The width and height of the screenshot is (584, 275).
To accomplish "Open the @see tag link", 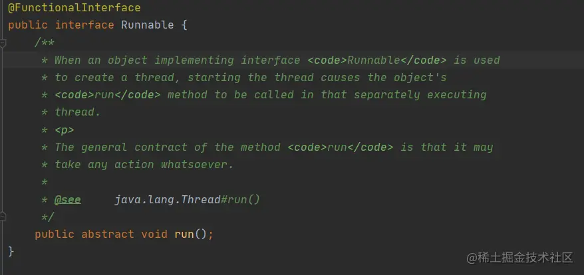I will pyautogui.click(x=67, y=200).
